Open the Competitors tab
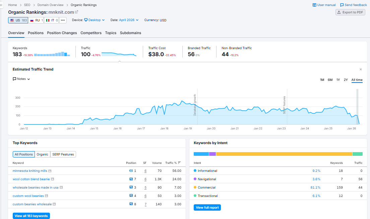The width and height of the screenshot is (370, 219). pyautogui.click(x=91, y=33)
